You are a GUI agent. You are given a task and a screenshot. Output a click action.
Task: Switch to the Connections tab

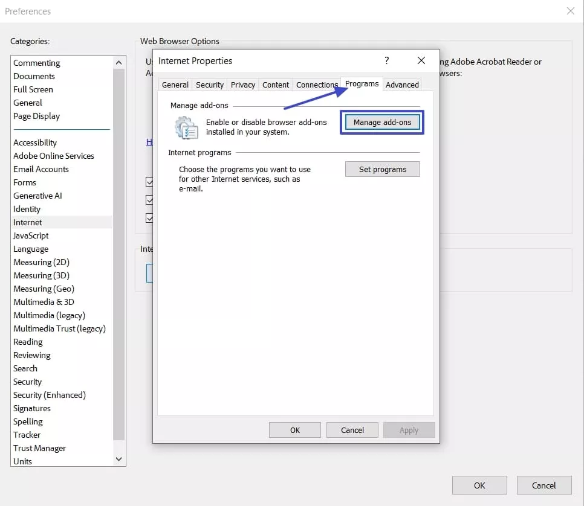coord(316,85)
